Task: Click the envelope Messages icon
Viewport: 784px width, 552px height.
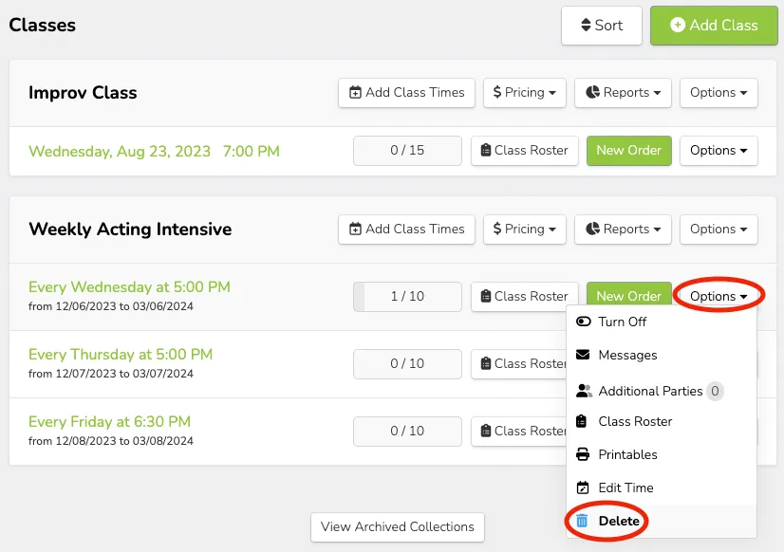Action: 583,355
